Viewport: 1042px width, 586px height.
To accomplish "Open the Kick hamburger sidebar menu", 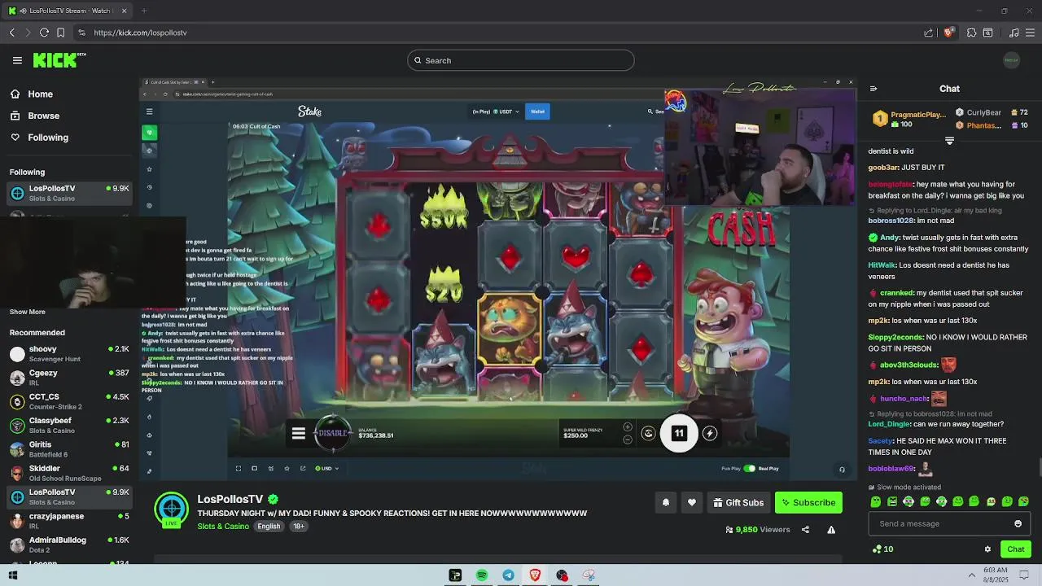I will (17, 60).
